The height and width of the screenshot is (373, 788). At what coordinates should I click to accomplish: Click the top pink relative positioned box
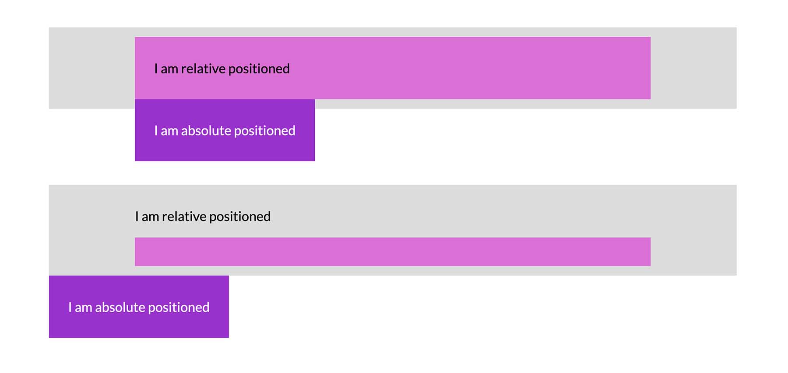438,68
